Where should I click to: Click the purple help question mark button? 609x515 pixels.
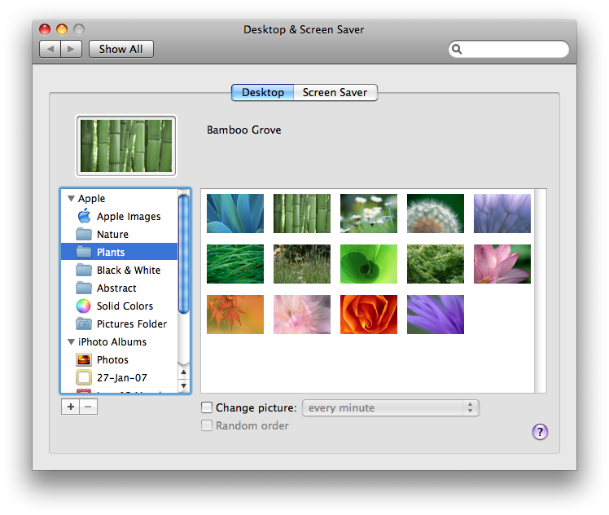(x=540, y=432)
